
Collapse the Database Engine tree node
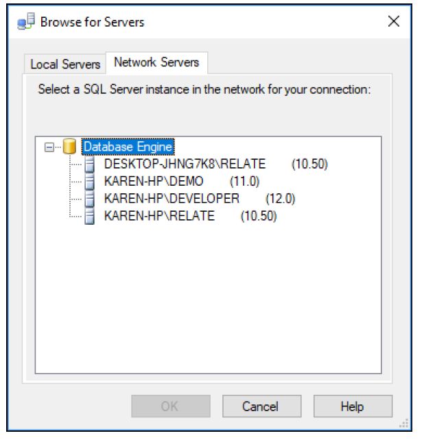click(x=49, y=147)
